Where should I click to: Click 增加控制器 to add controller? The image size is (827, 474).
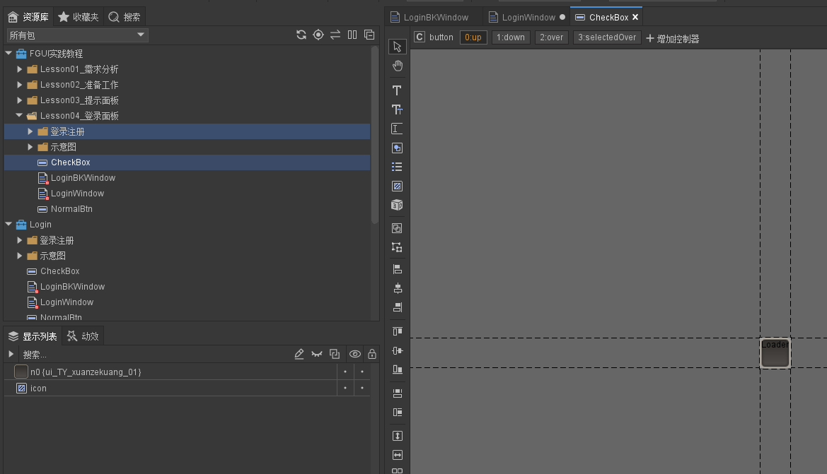pyautogui.click(x=672, y=38)
